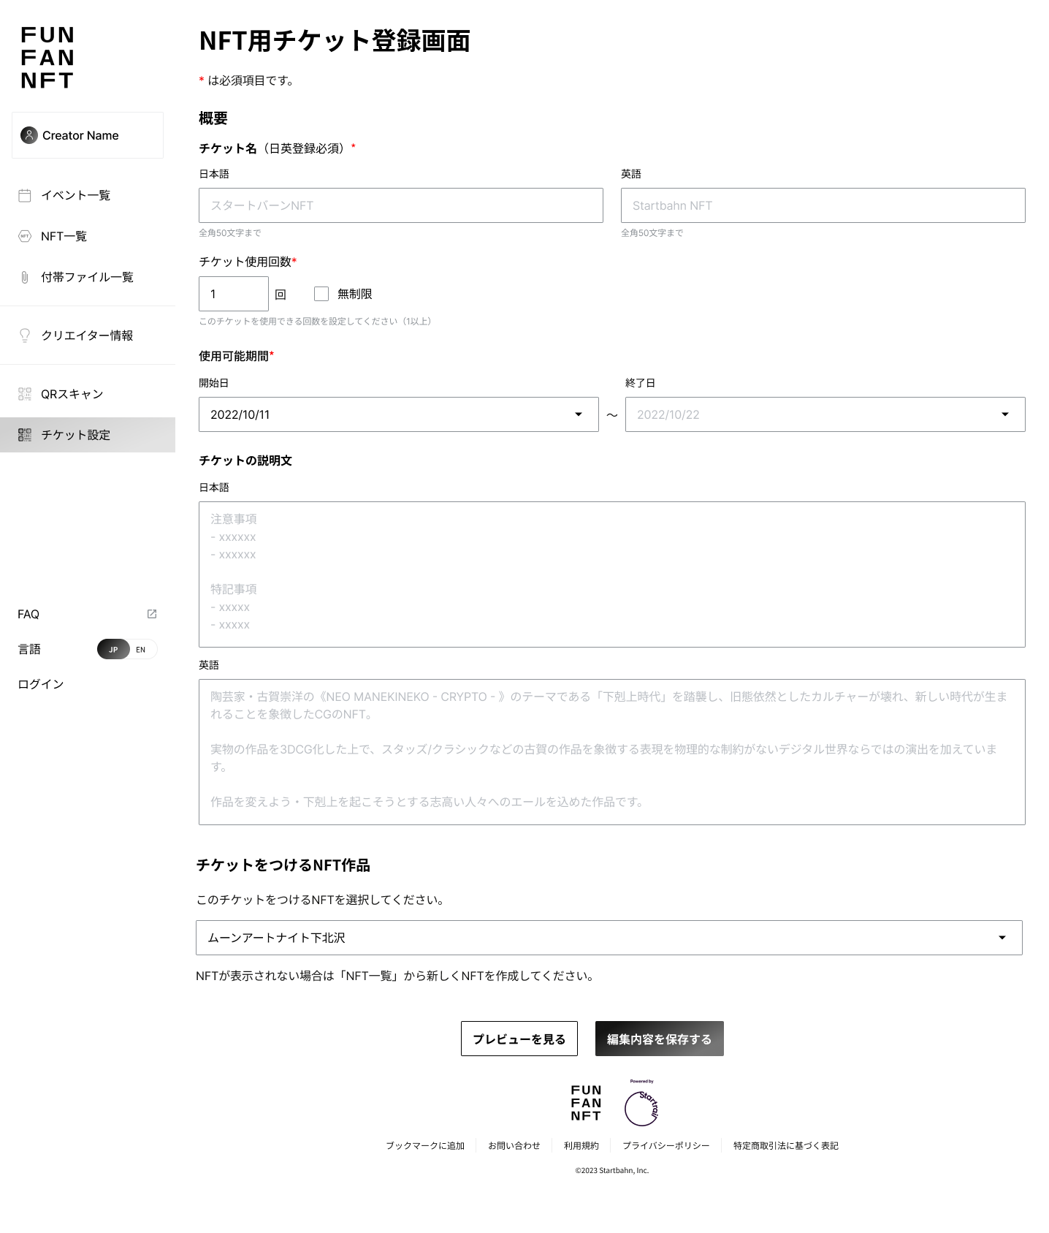Click the QR icon beside チケット設定
This screenshot has height=1233, width=1049.
[25, 435]
